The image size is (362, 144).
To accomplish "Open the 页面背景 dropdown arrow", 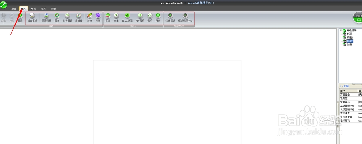I will (46, 23).
